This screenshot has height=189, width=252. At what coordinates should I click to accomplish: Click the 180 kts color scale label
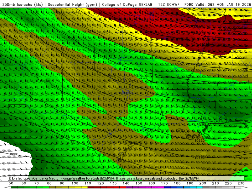click(x=177, y=183)
